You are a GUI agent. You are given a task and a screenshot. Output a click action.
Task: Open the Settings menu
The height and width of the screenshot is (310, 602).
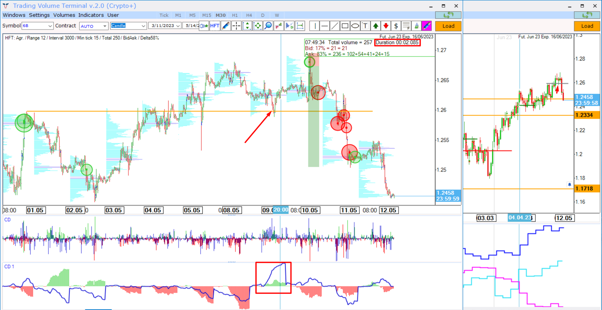(39, 15)
